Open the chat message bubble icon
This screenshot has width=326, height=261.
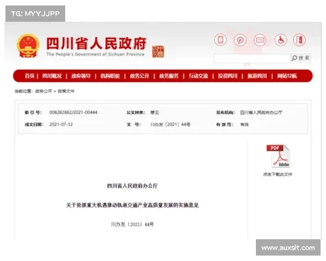coord(260,40)
